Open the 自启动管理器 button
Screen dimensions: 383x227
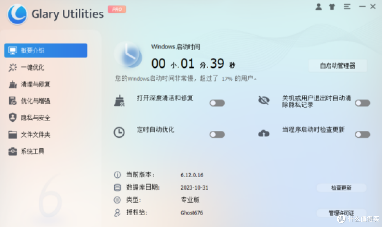338,66
